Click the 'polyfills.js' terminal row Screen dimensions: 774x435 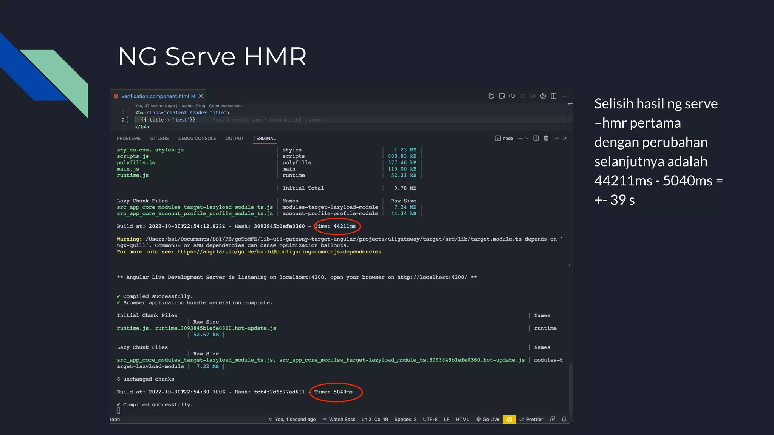[136, 163]
